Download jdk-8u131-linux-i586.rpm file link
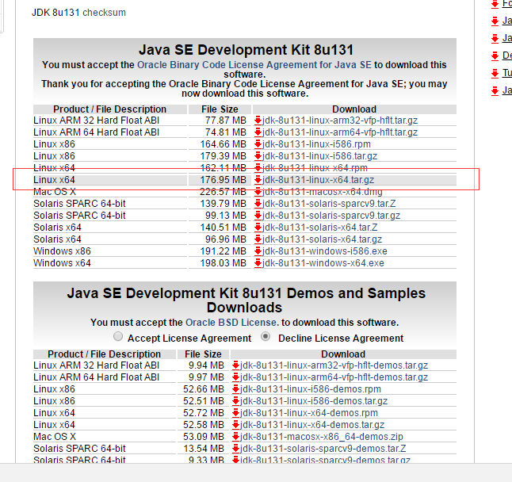The height and width of the screenshot is (482, 512). pyautogui.click(x=316, y=144)
